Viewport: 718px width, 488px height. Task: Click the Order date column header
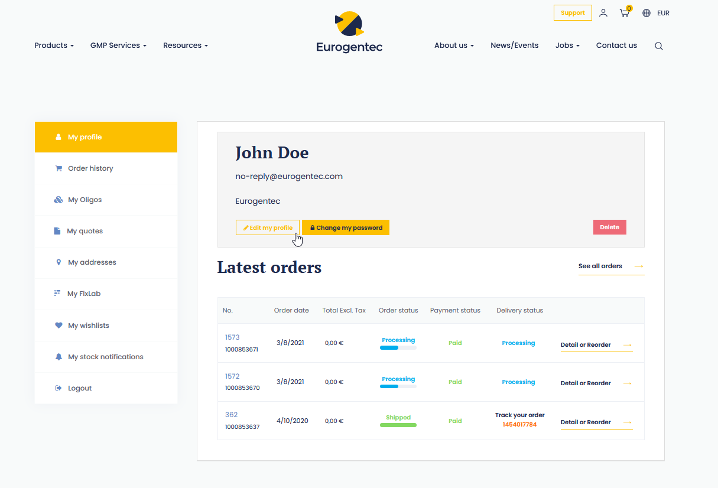click(291, 311)
